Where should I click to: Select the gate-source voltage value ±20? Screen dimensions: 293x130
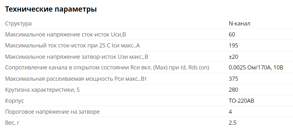pos(234,57)
